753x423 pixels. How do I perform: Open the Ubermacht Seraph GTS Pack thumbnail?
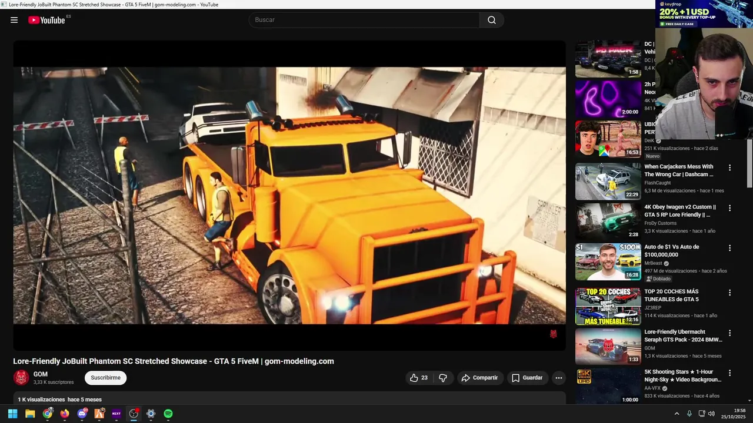coord(608,346)
